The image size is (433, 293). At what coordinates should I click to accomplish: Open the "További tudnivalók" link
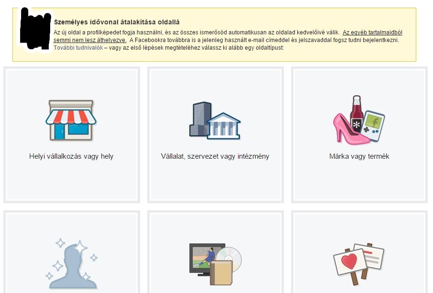click(x=78, y=48)
